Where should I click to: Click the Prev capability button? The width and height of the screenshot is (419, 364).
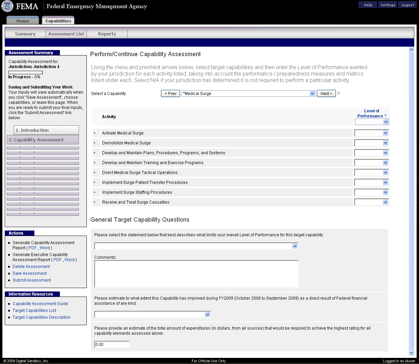(x=171, y=94)
